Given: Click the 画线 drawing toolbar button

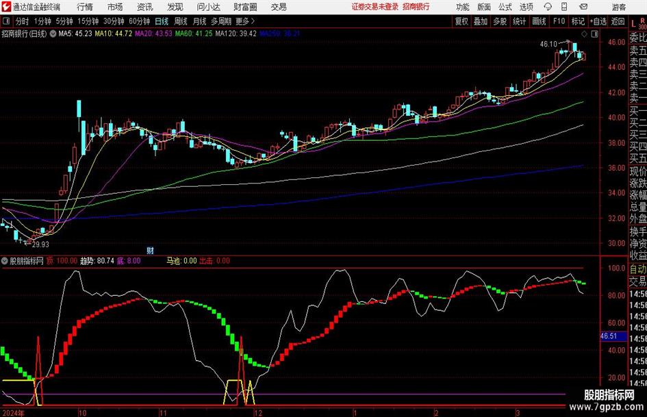Looking at the screenshot, I should click(539, 21).
